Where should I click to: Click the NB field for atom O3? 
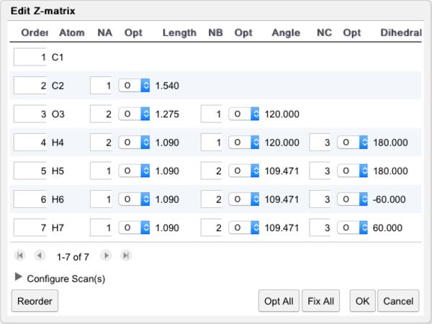tap(211, 114)
